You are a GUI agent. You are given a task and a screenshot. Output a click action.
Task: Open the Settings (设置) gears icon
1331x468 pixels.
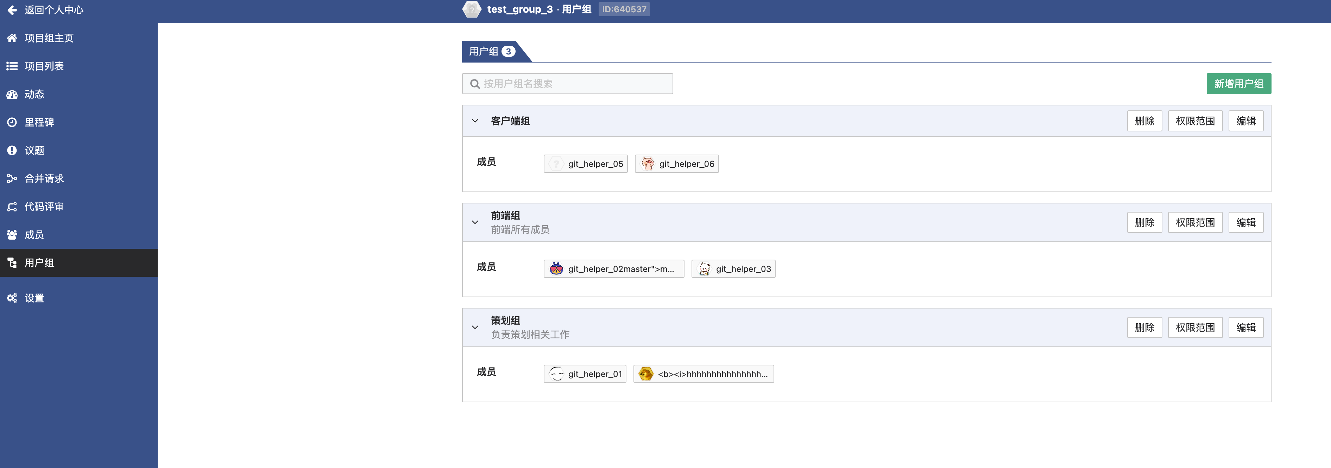click(12, 298)
